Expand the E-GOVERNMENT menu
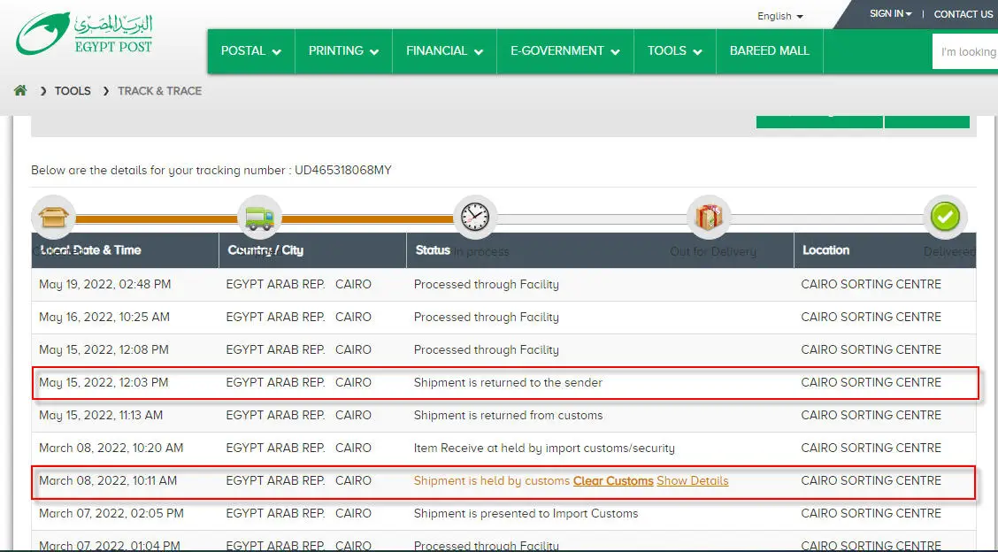998x552 pixels. click(x=565, y=51)
